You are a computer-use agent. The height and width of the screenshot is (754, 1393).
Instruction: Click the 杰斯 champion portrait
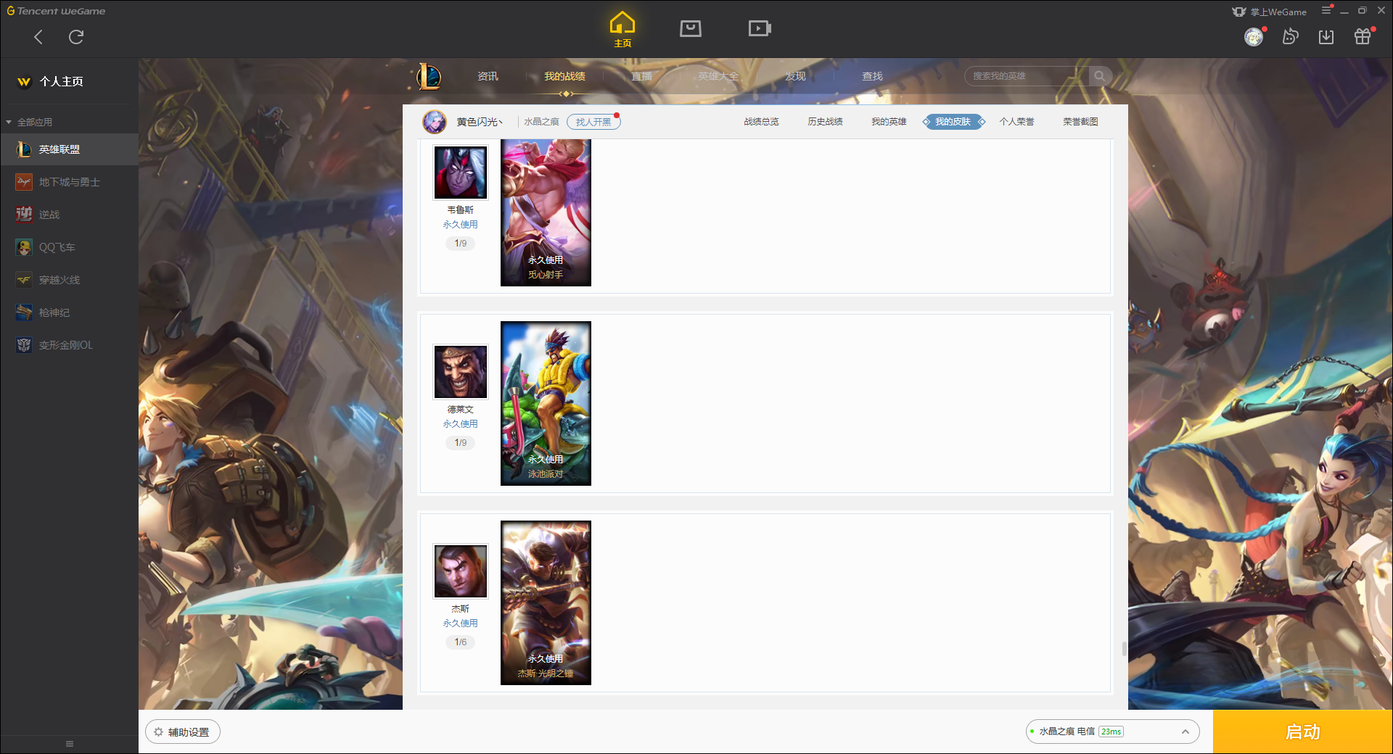click(x=461, y=571)
